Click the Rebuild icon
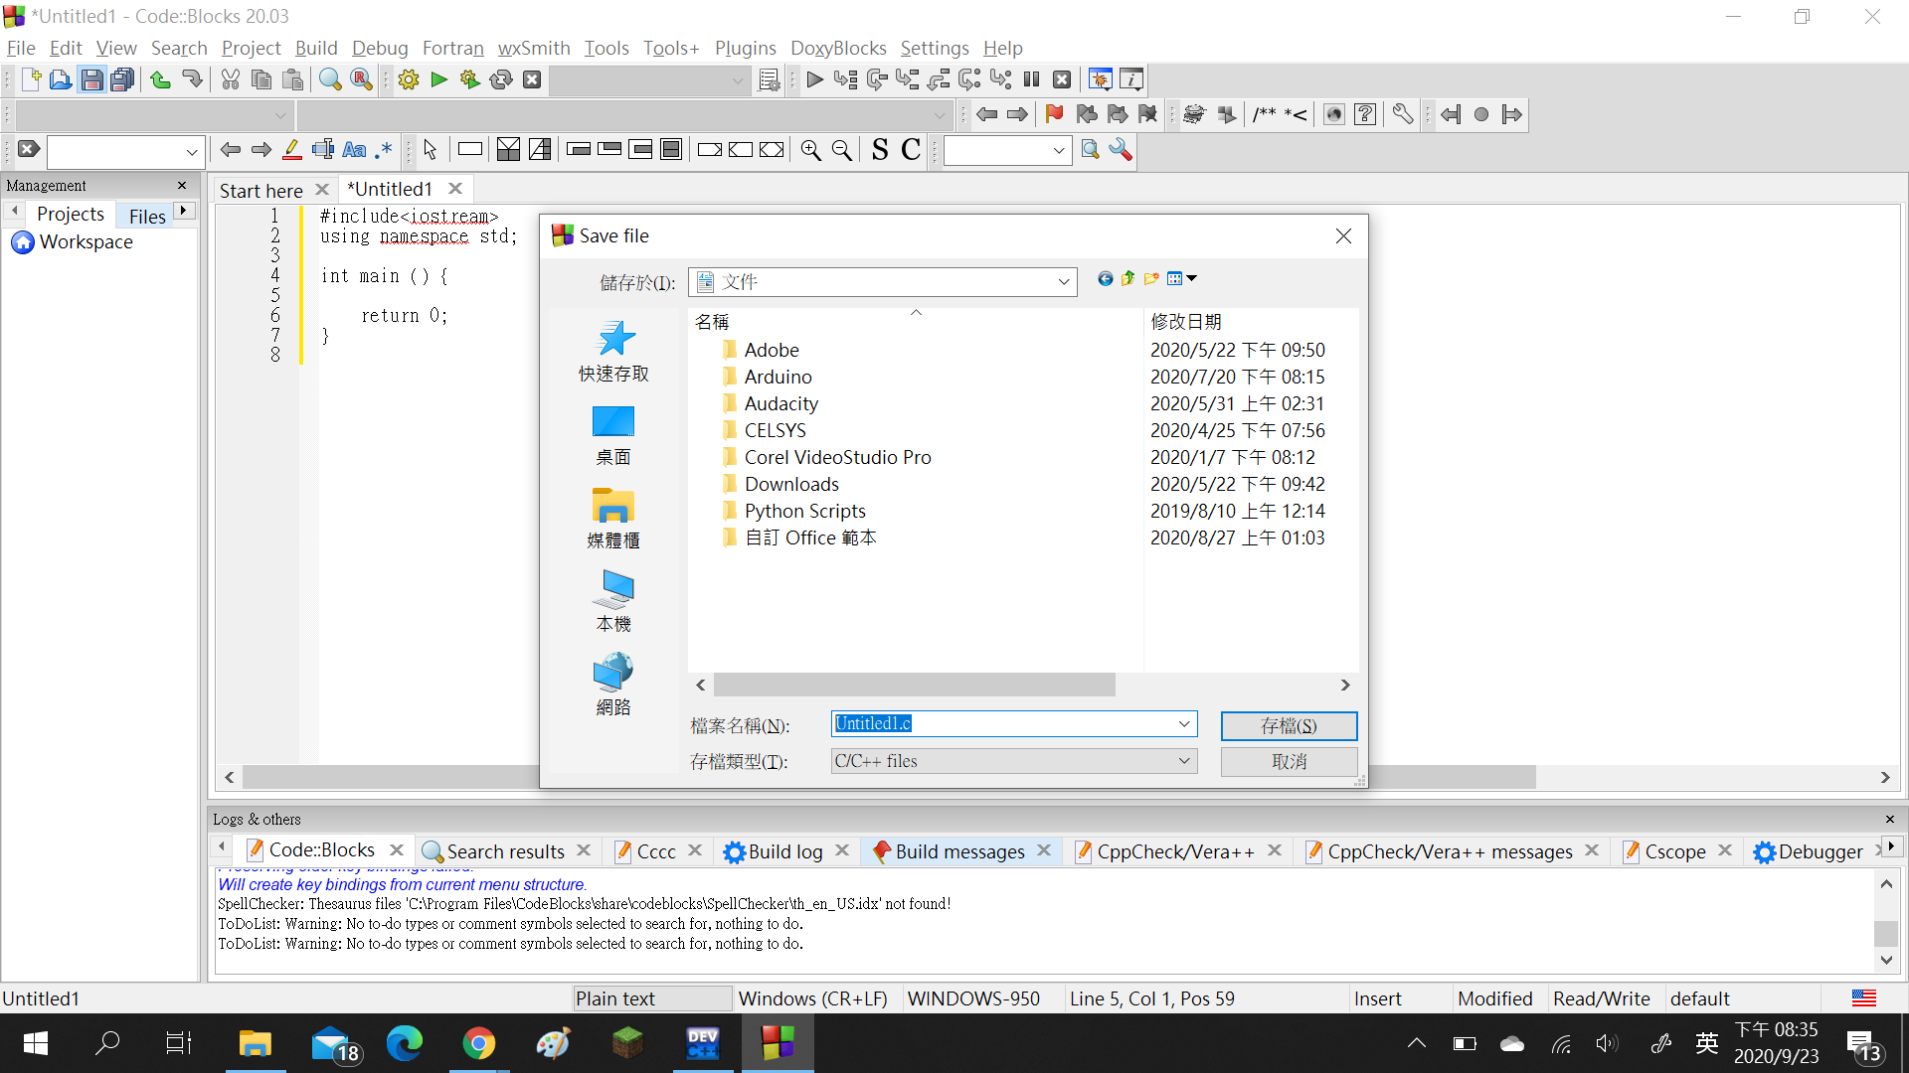 [x=501, y=79]
